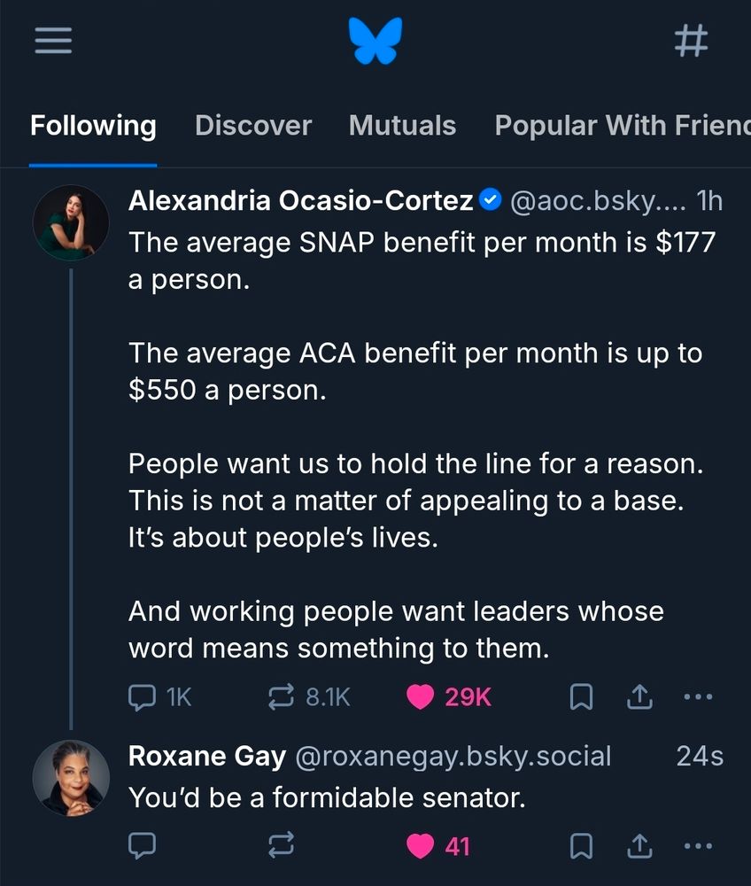The height and width of the screenshot is (886, 751).
Task: Open reply options for Roxane Gay's post
Action: pyautogui.click(x=143, y=846)
